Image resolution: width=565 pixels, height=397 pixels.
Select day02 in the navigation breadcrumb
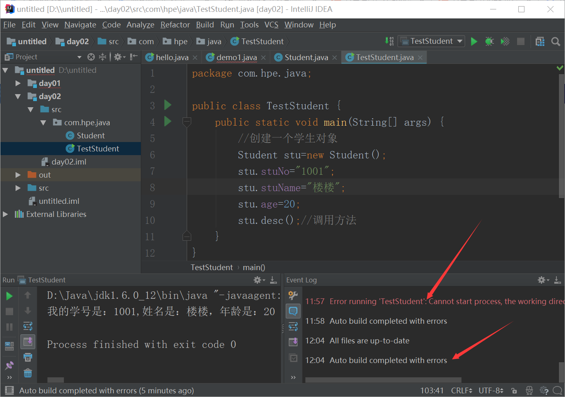click(x=72, y=41)
